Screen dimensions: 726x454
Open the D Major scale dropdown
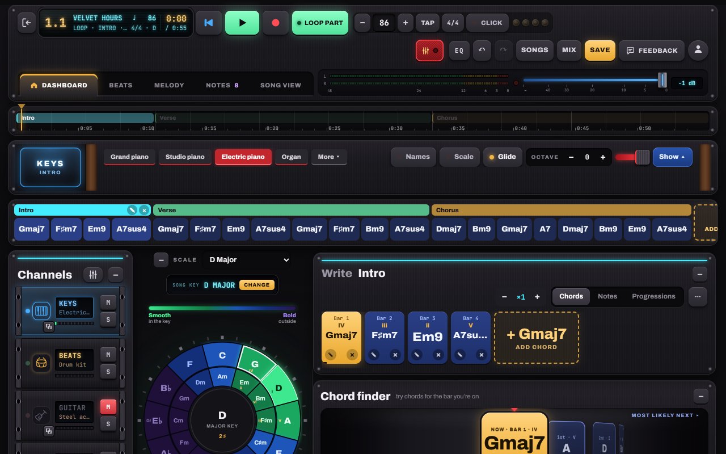247,260
